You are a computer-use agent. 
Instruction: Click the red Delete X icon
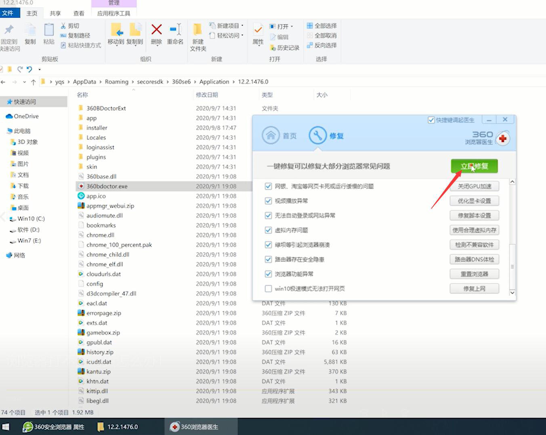(x=156, y=29)
